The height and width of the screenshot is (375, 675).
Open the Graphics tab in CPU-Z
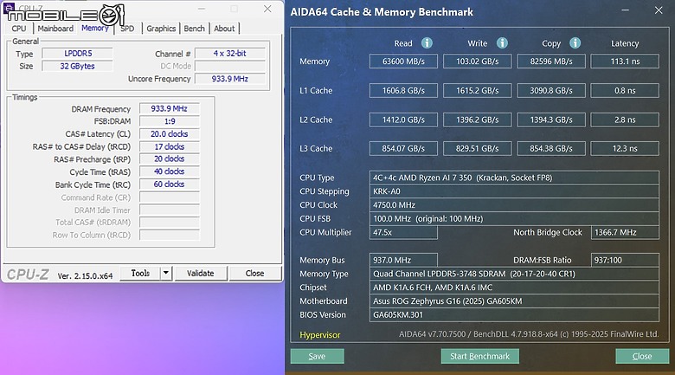point(161,29)
